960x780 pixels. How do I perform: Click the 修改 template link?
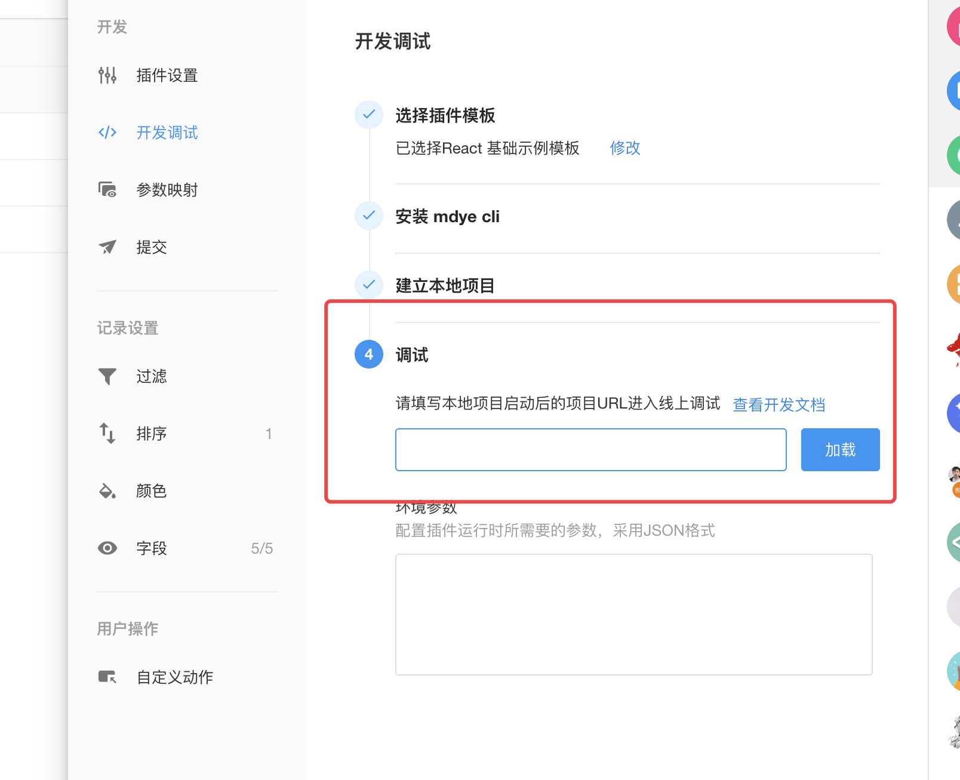(x=624, y=148)
